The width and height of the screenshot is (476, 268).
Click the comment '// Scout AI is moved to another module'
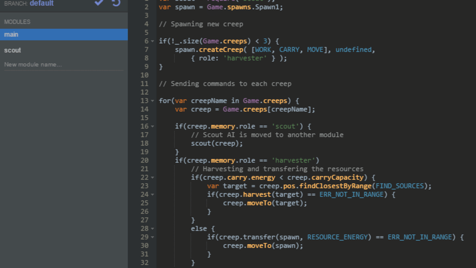point(267,135)
